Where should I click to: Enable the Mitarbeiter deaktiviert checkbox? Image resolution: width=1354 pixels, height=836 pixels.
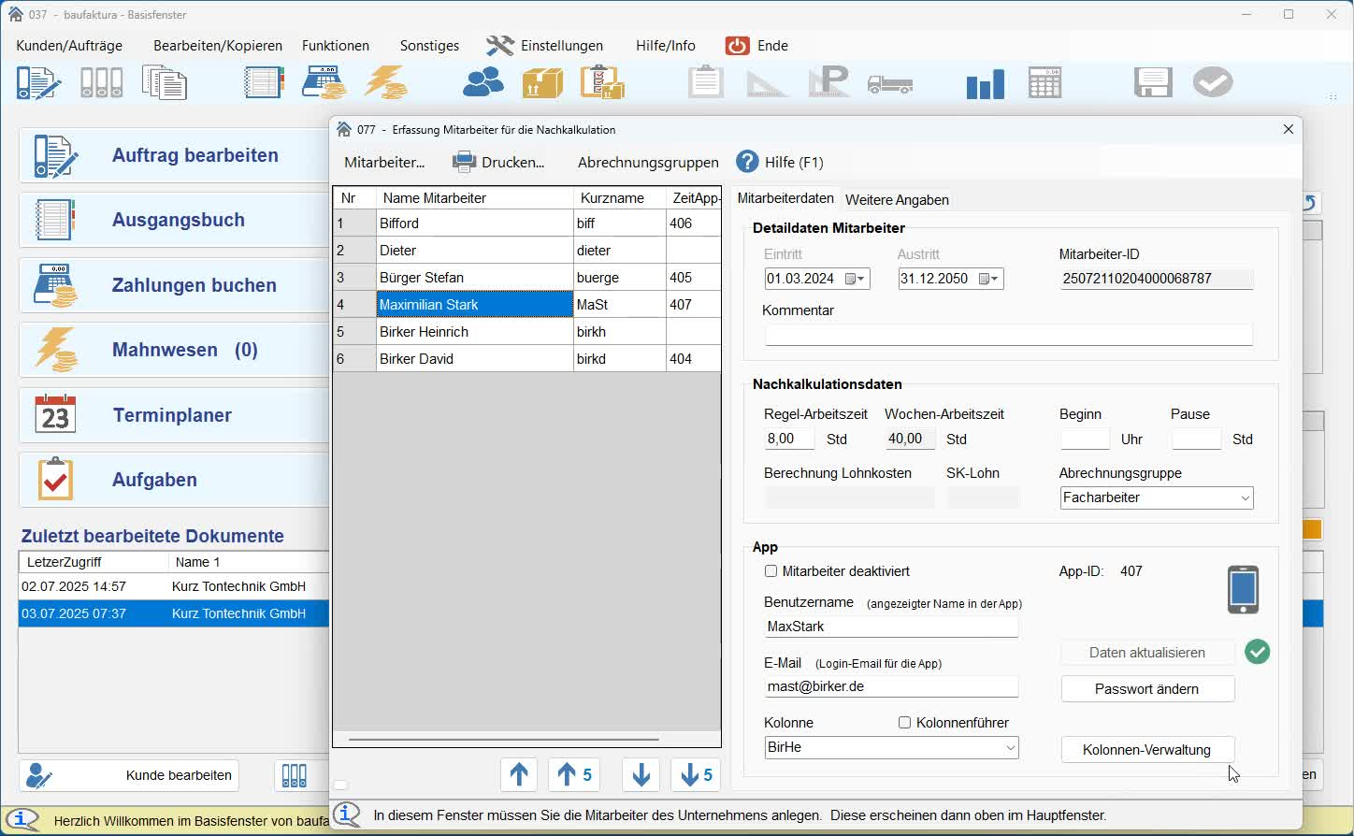click(x=771, y=571)
